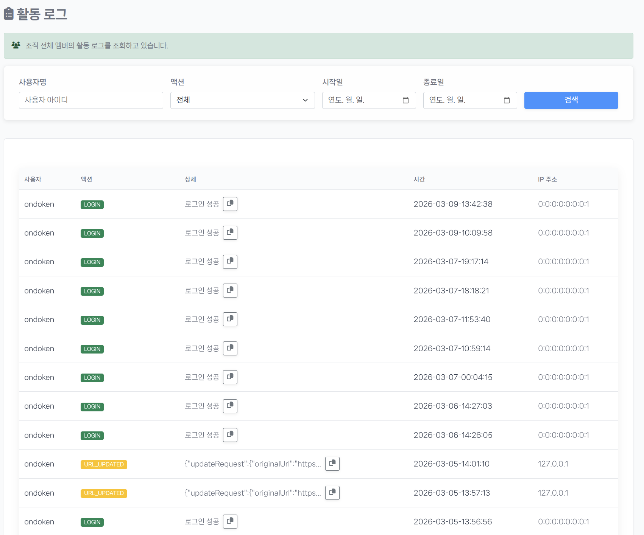Copy details of the 13:56:56 login entry
644x535 pixels.
point(230,521)
